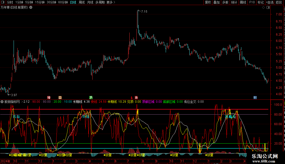This screenshot has height=164, width=285.
Task: Click the red 涨 event marker
Action: point(136,98)
